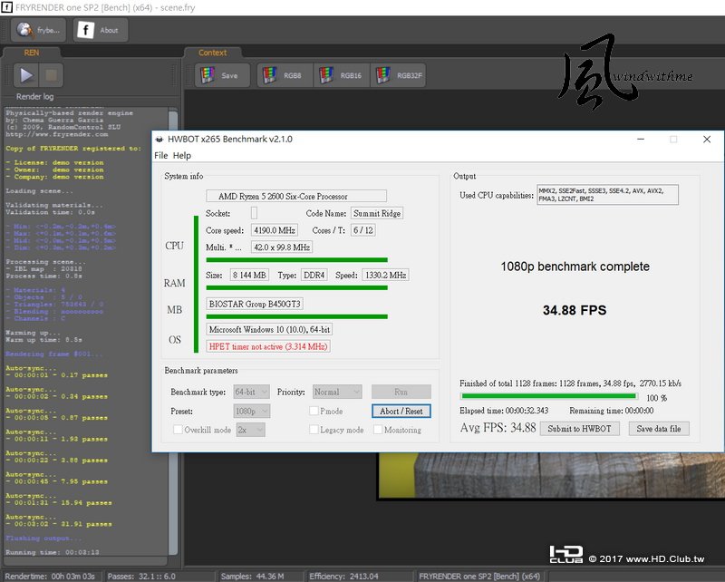
Task: Select the RGB8 output format
Action: point(285,75)
